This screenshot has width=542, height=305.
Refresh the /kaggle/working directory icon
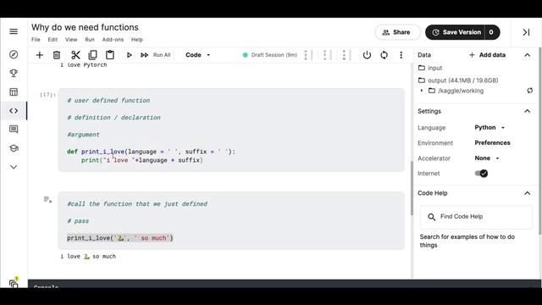529,91
